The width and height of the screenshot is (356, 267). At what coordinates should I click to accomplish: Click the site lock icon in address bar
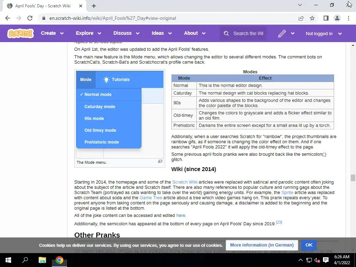44,18
